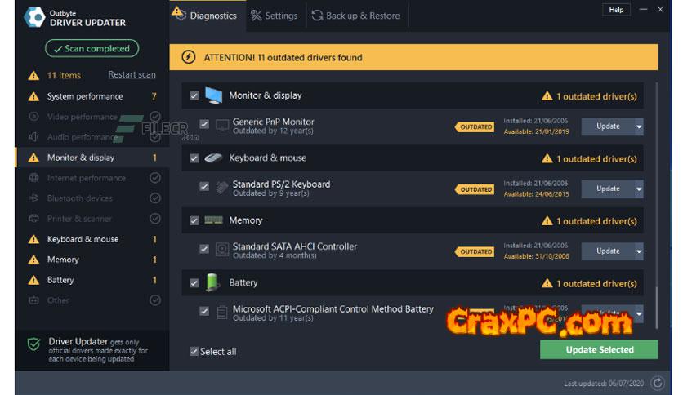
Task: Select System performance in sidebar
Action: tap(92, 96)
